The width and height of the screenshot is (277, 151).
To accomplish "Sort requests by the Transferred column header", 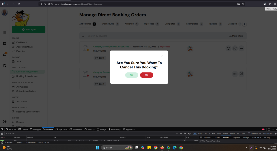I will 164,137.
